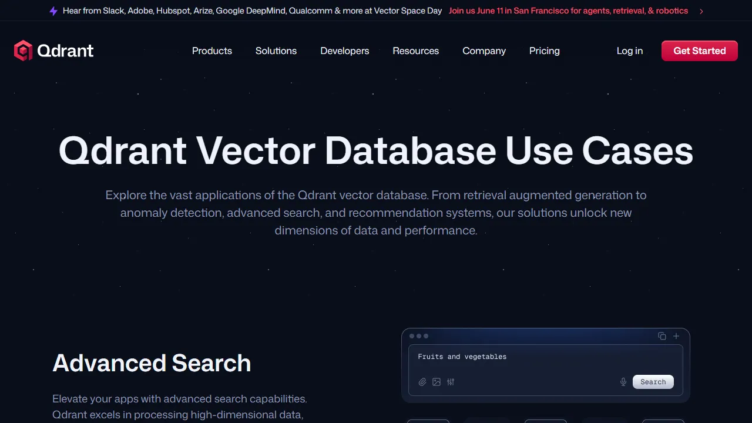The height and width of the screenshot is (423, 752).
Task: Click the 'Hear from Slack, Adobe' banner text
Action: pyautogui.click(x=253, y=11)
